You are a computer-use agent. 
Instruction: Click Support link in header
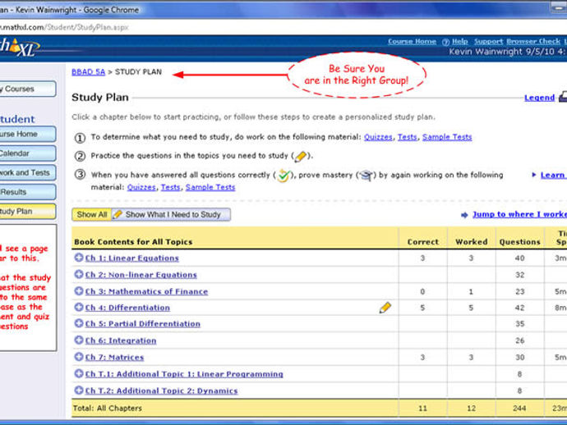(488, 42)
